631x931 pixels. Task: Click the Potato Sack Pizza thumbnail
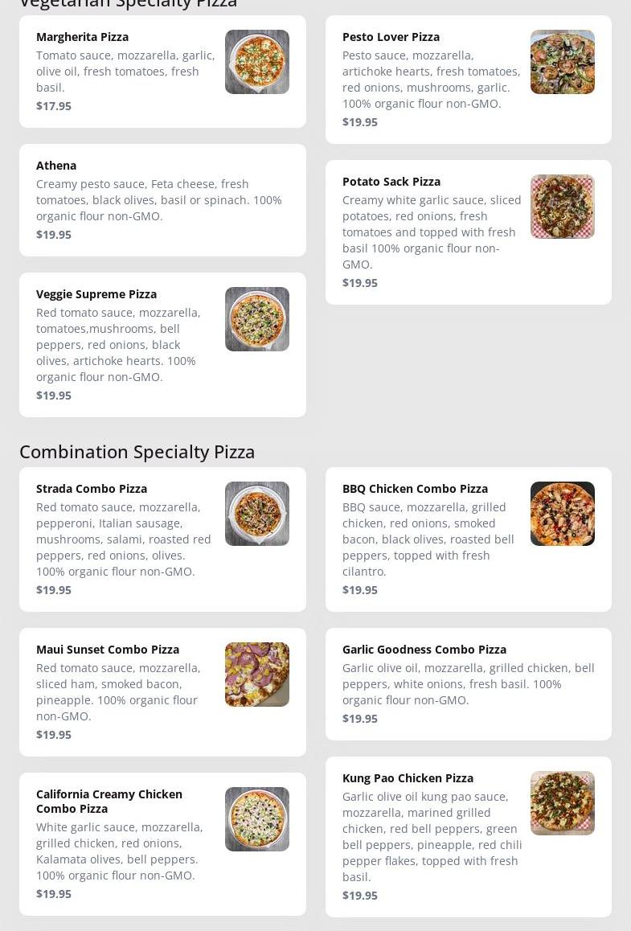click(x=562, y=207)
